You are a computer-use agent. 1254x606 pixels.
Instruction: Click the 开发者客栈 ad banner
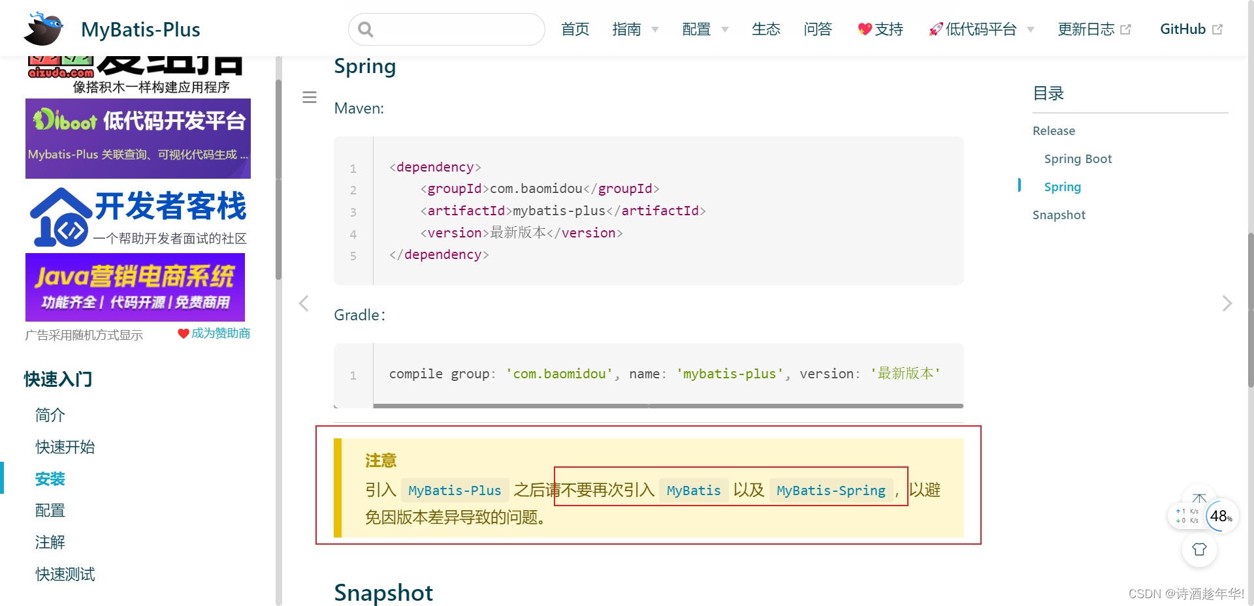coord(138,217)
